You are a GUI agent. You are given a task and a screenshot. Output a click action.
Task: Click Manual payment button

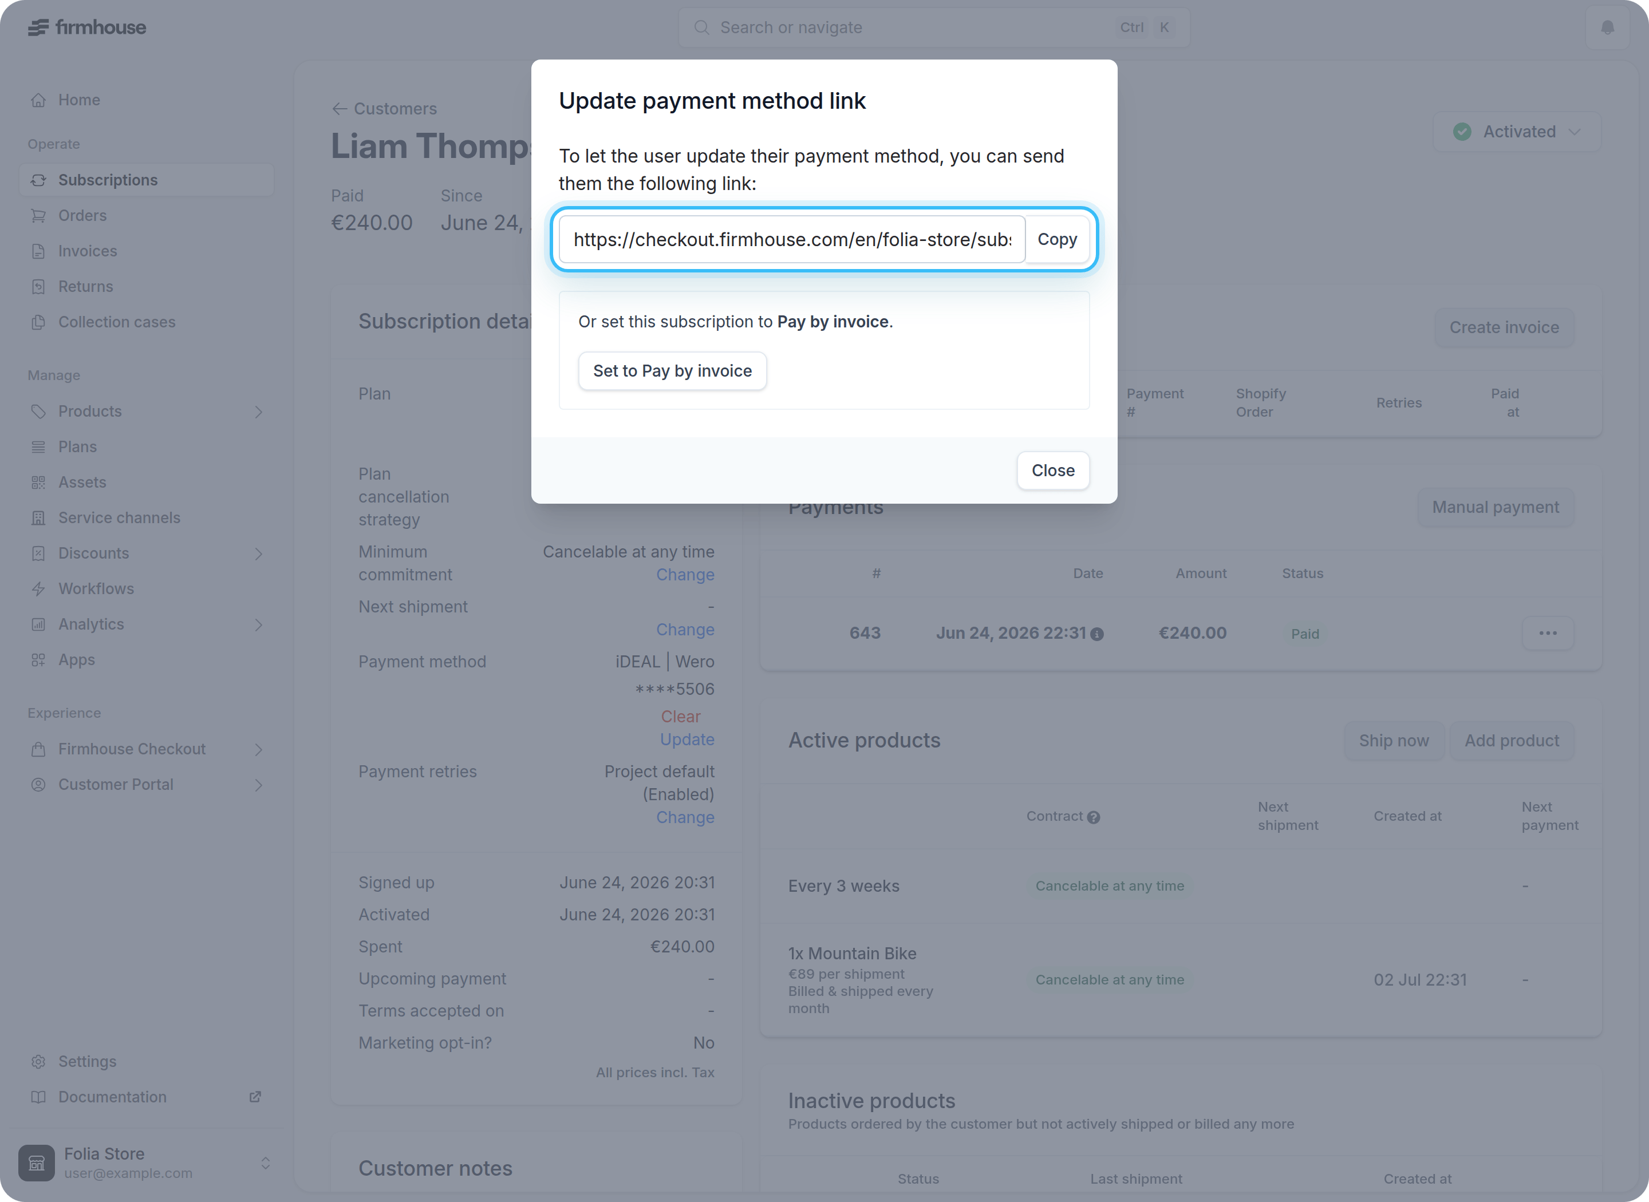click(x=1495, y=507)
